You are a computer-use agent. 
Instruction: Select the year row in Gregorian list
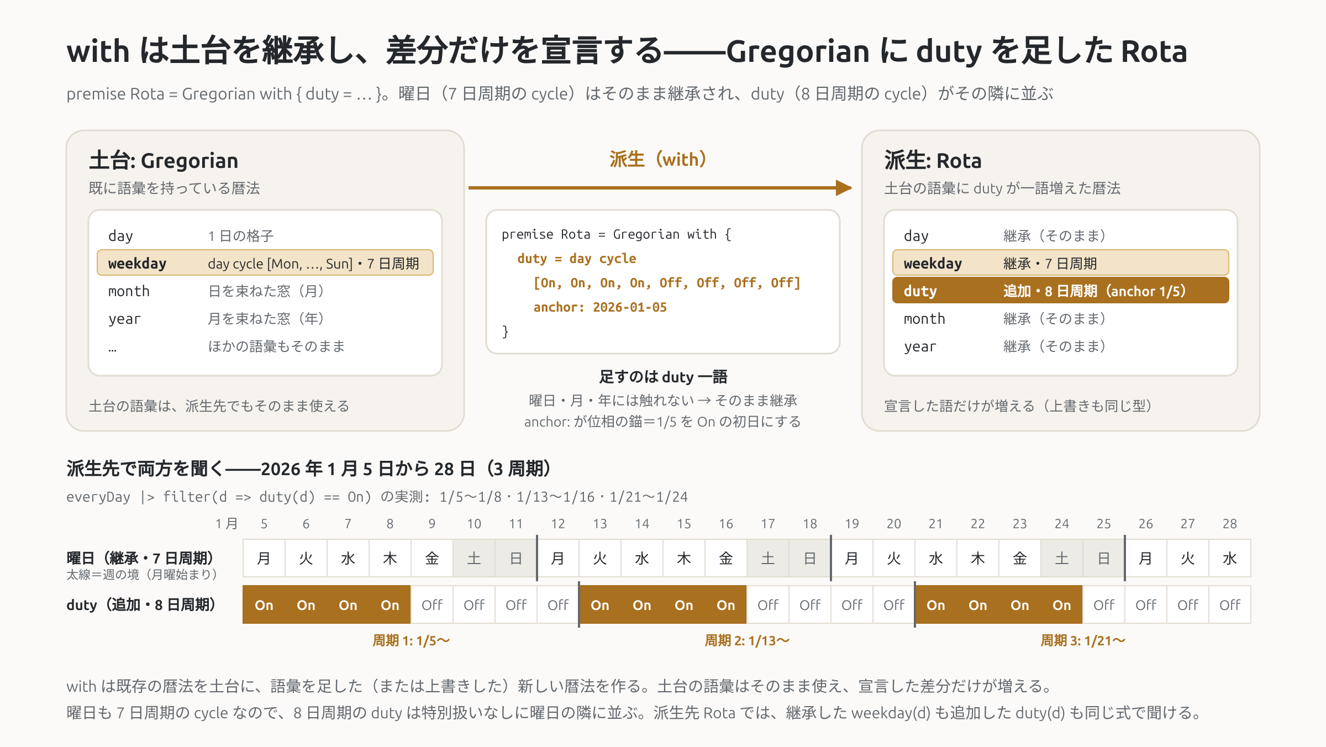[x=265, y=318]
